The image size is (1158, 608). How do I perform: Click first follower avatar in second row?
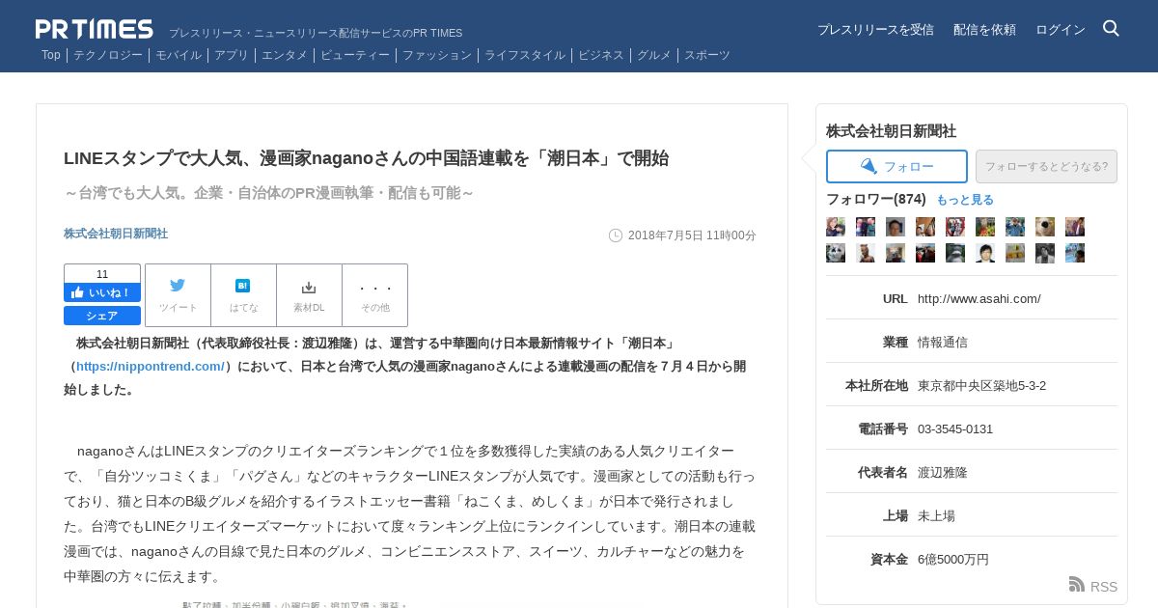point(836,253)
